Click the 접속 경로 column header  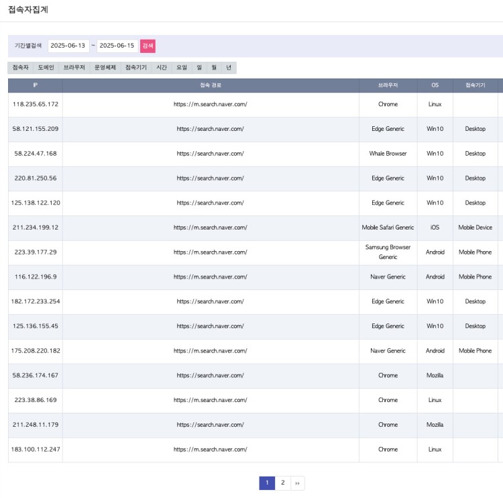211,85
